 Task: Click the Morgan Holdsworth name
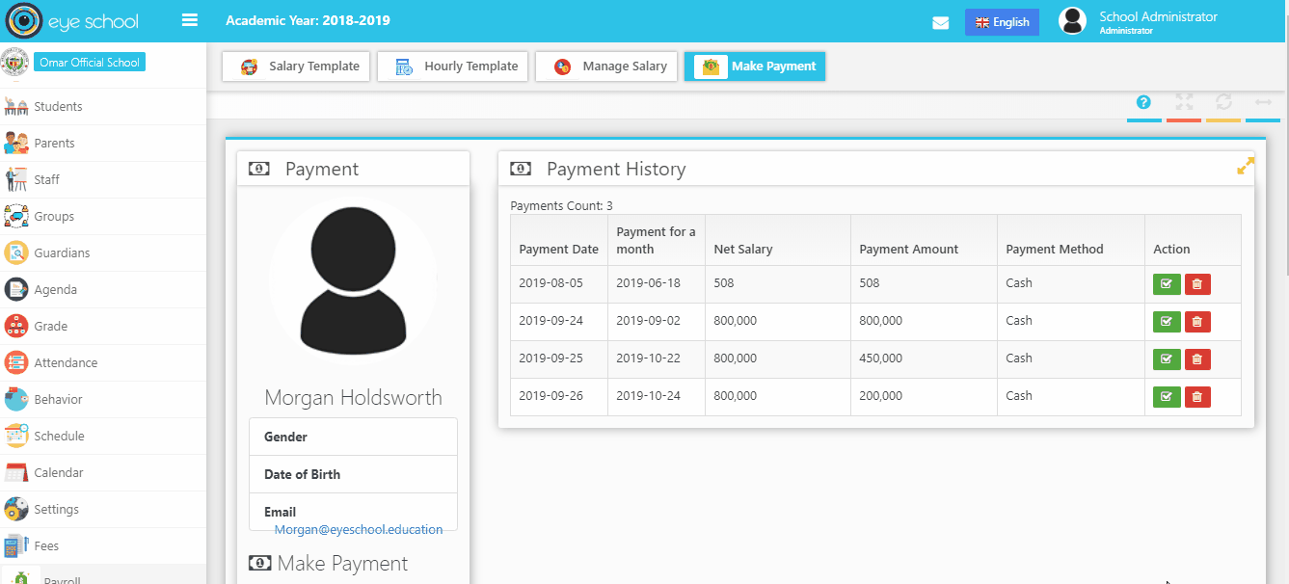tap(353, 398)
